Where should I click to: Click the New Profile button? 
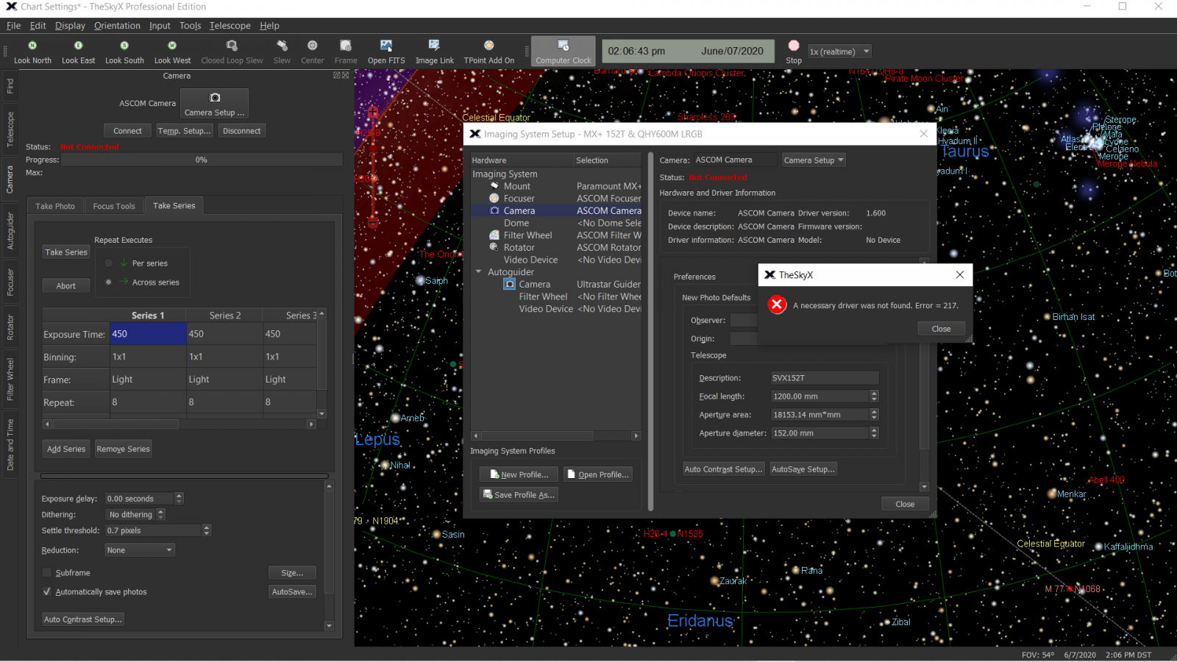519,474
